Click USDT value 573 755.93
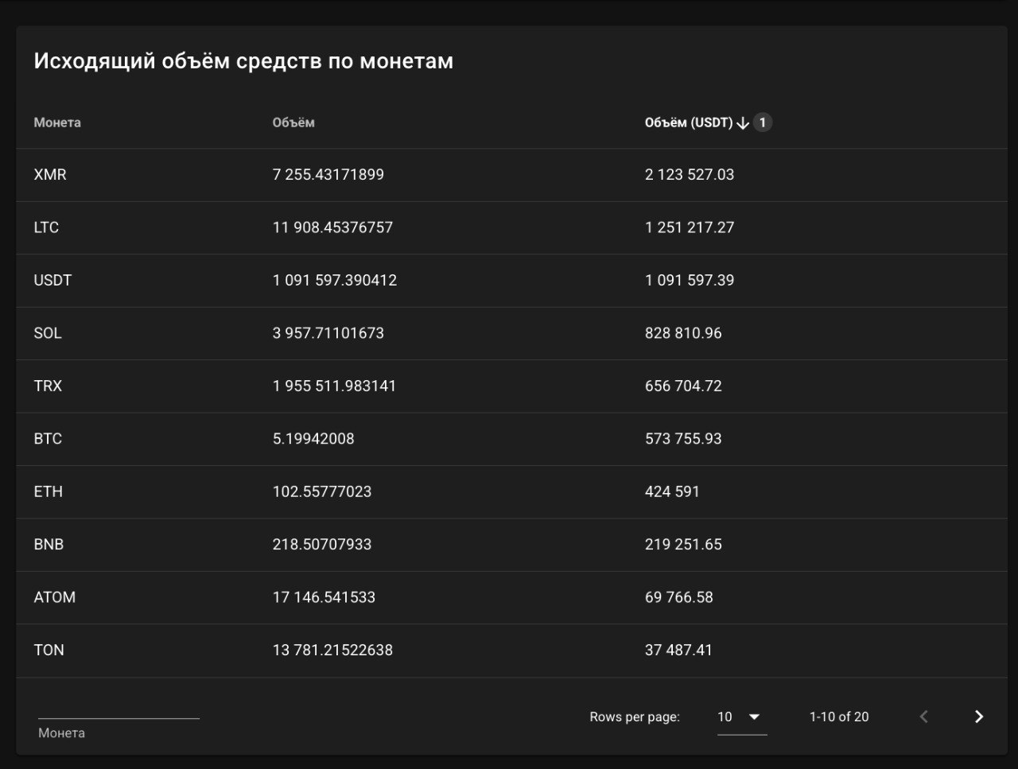 pos(683,439)
